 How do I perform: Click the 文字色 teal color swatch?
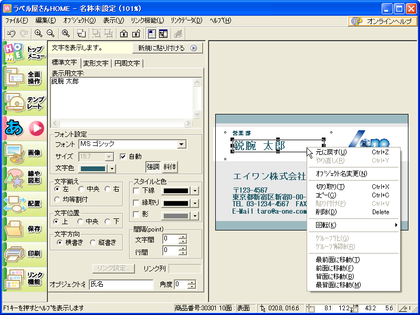point(93,169)
